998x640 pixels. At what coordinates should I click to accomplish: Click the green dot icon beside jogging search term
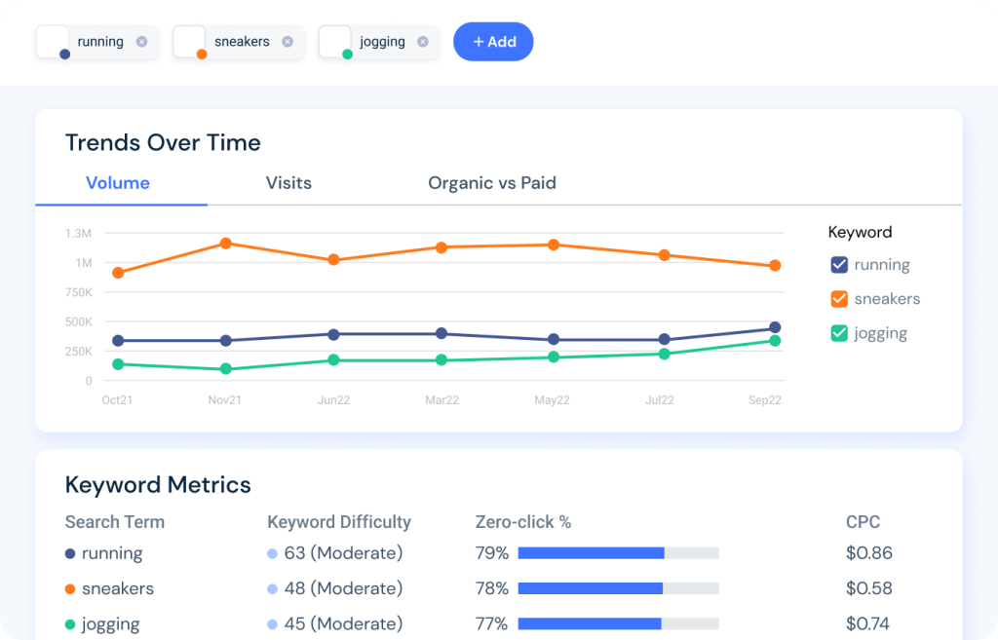[x=71, y=623]
